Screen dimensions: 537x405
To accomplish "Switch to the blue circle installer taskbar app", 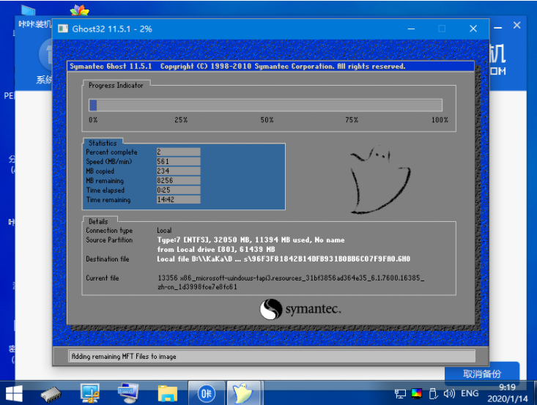I will tap(206, 393).
